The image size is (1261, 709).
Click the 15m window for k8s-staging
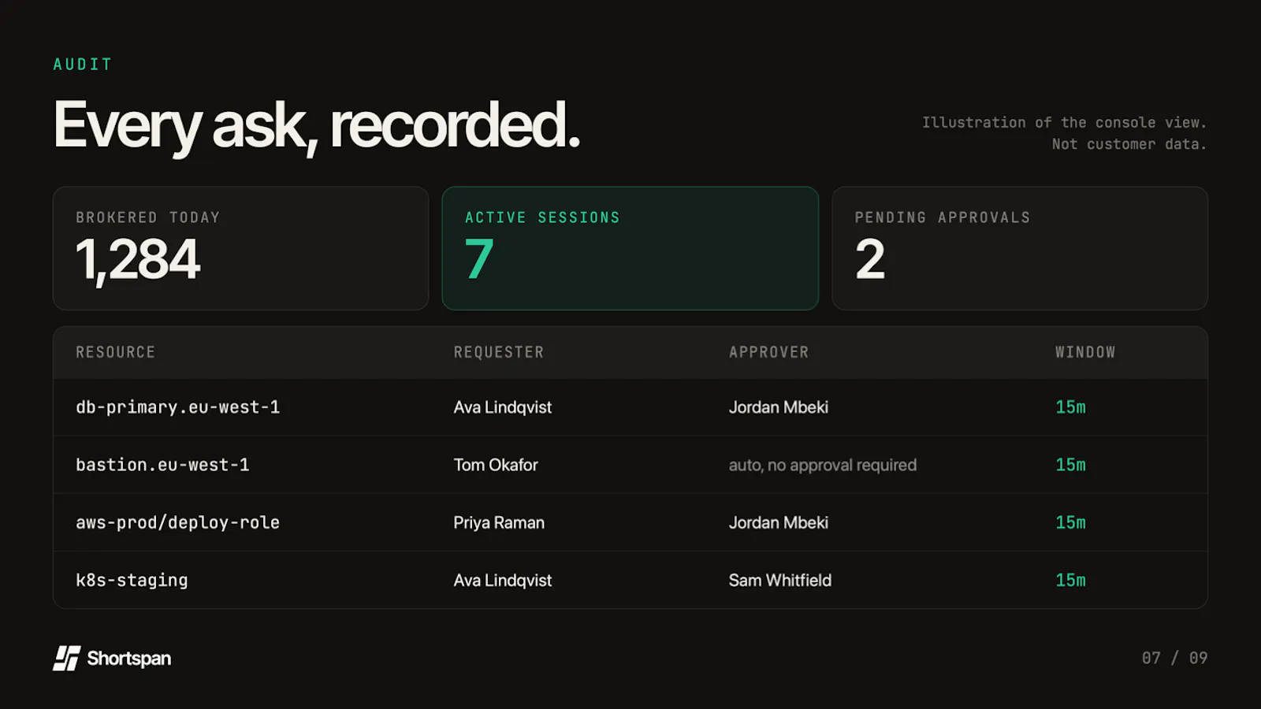click(1070, 581)
